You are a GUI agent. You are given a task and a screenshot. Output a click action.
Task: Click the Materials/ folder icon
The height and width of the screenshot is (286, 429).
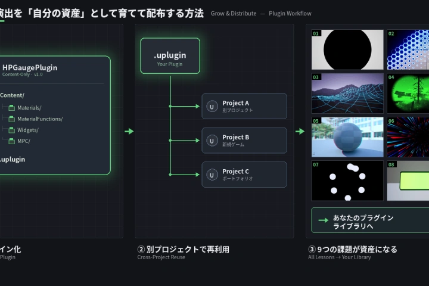[11, 108]
